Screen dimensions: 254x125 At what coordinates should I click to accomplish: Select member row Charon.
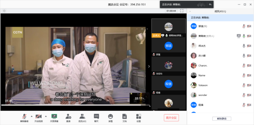pos(220,66)
